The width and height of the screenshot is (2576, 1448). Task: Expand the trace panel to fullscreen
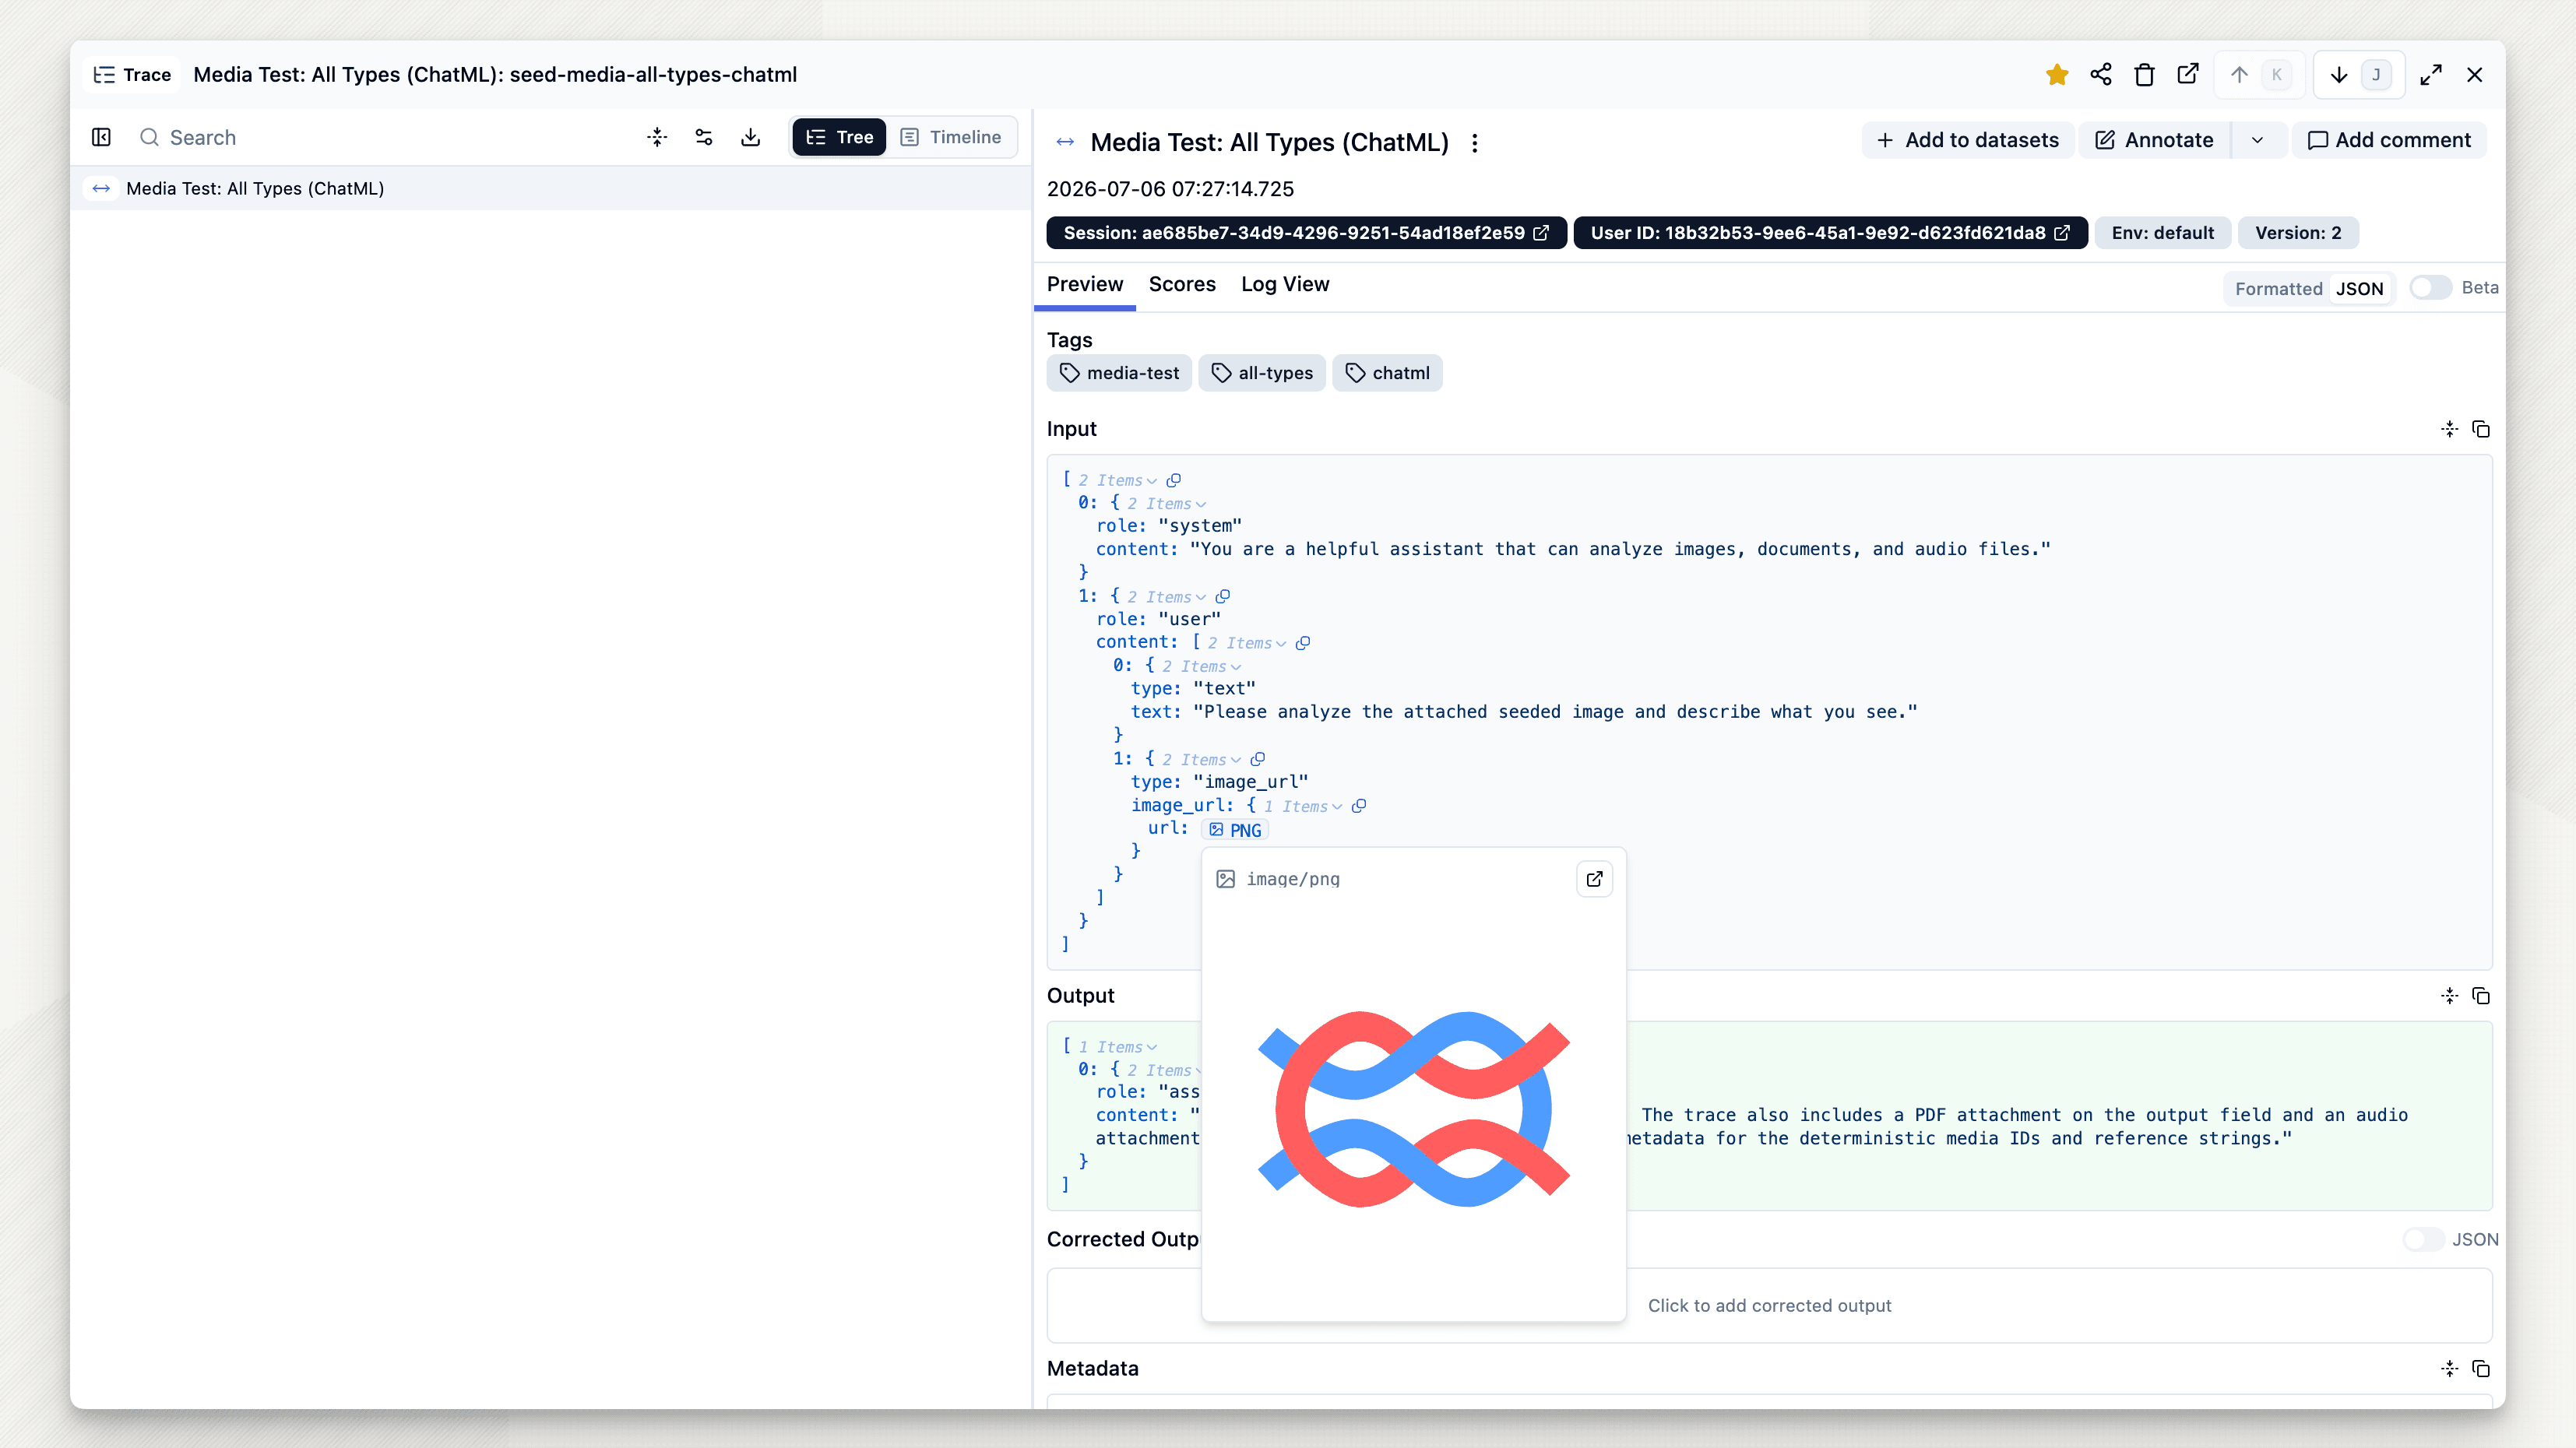point(2431,75)
